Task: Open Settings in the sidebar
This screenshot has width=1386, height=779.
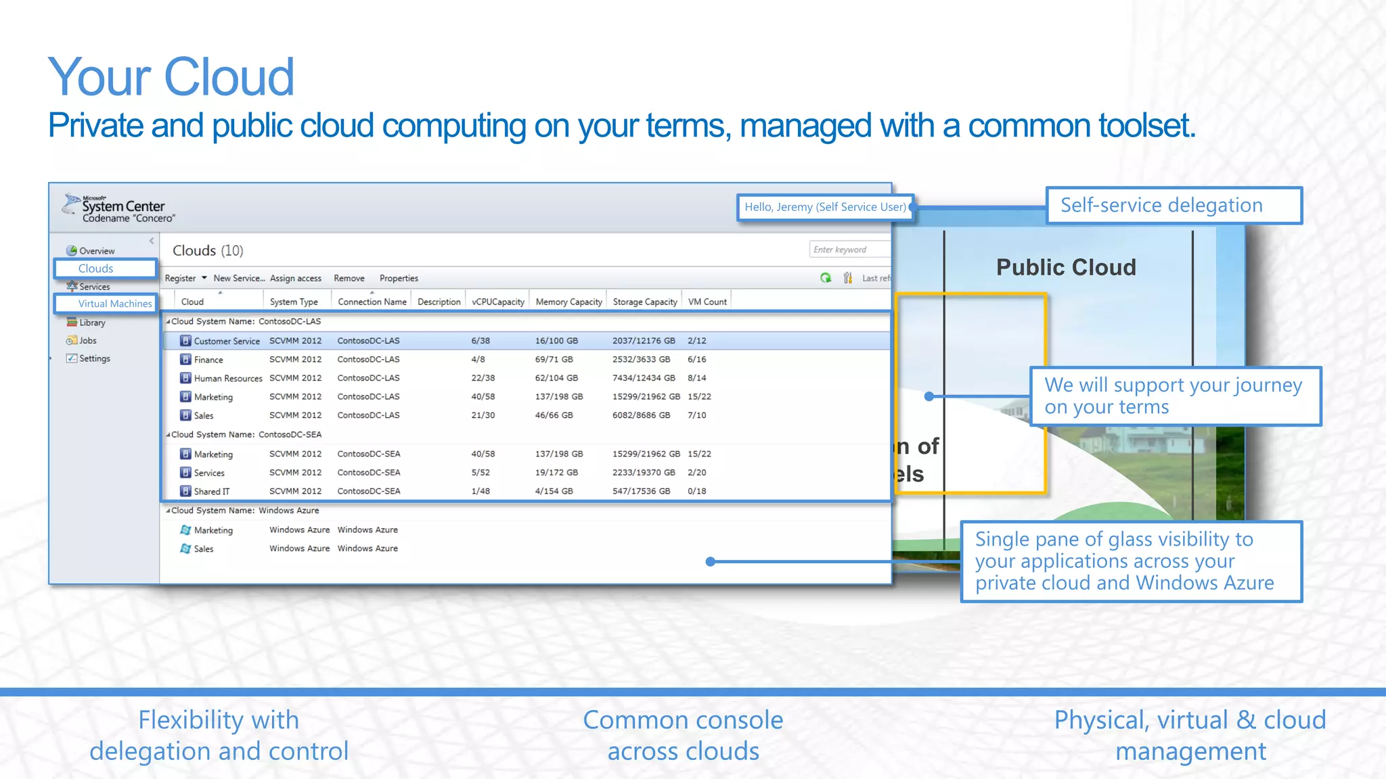Action: 94,358
